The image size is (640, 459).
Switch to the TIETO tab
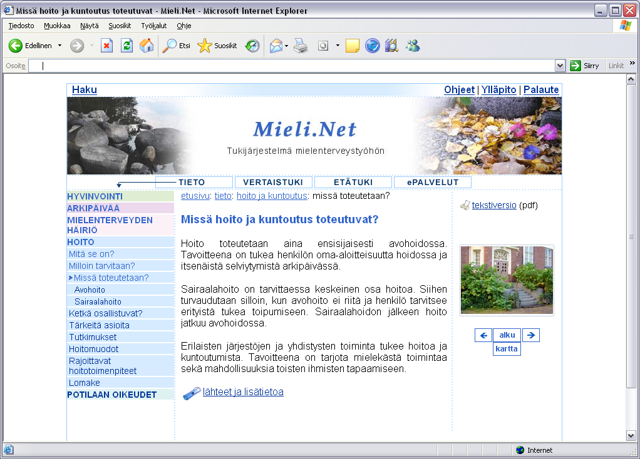(194, 182)
